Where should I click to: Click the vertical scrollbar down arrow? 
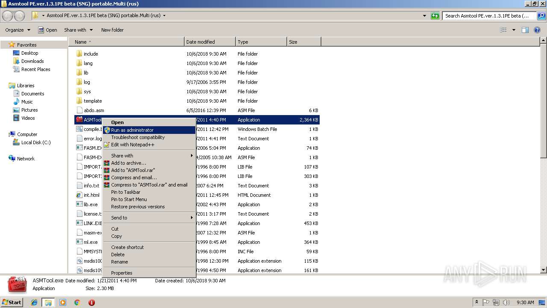(543, 270)
